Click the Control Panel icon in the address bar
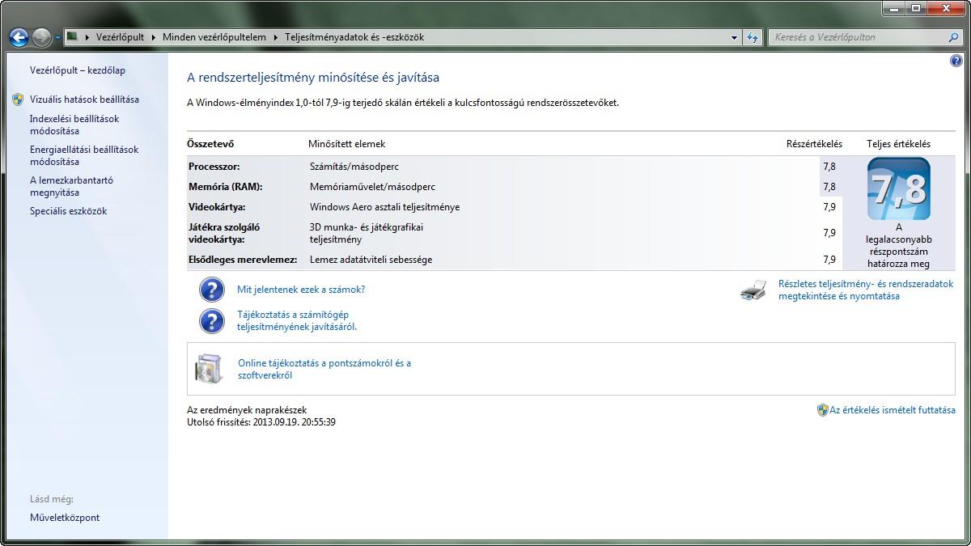Viewport: 971px width, 546px height. [x=73, y=36]
